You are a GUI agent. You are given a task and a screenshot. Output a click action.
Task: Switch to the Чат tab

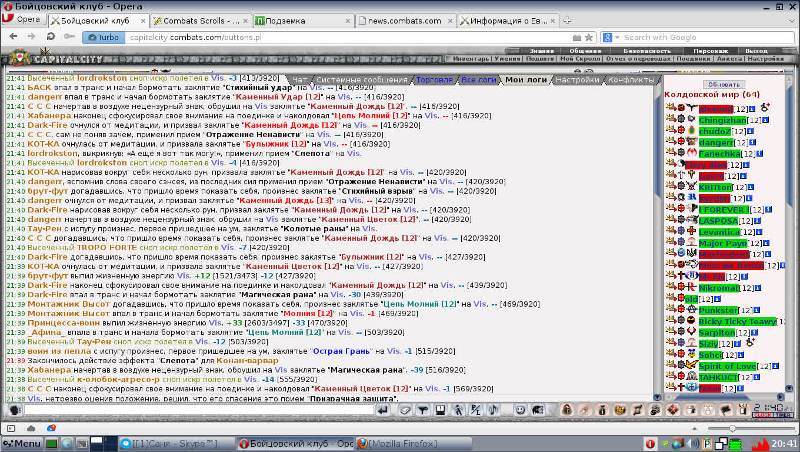click(x=299, y=79)
